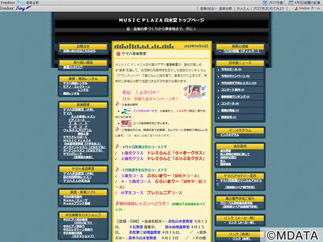Expand 最新楽譜ランキング (1) arrow

218,97
